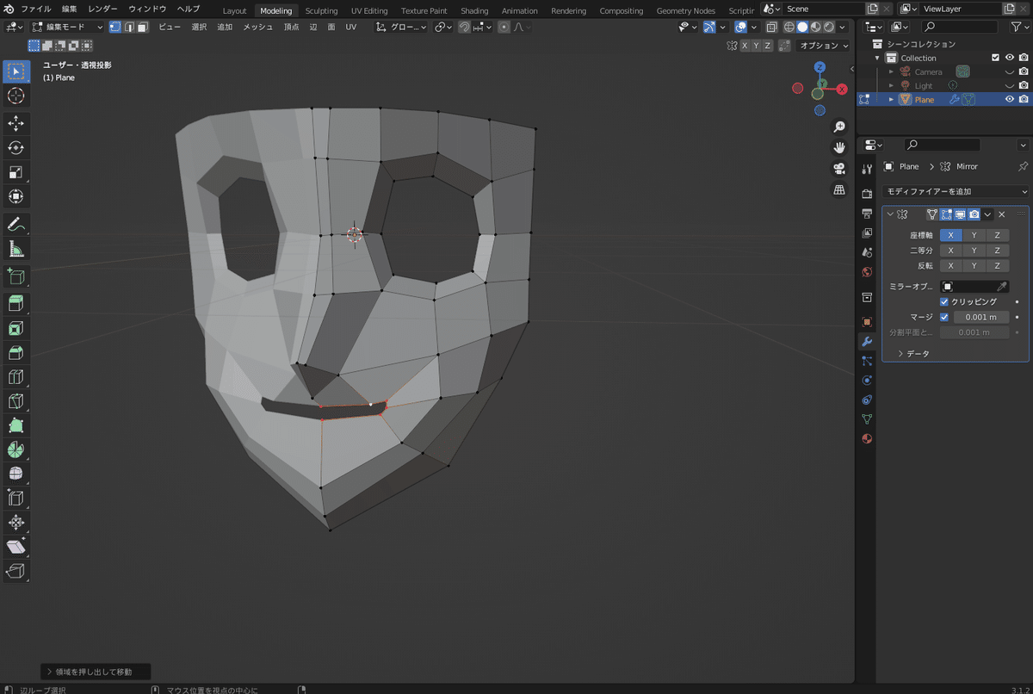Open the Physics properties tab

tap(867, 380)
